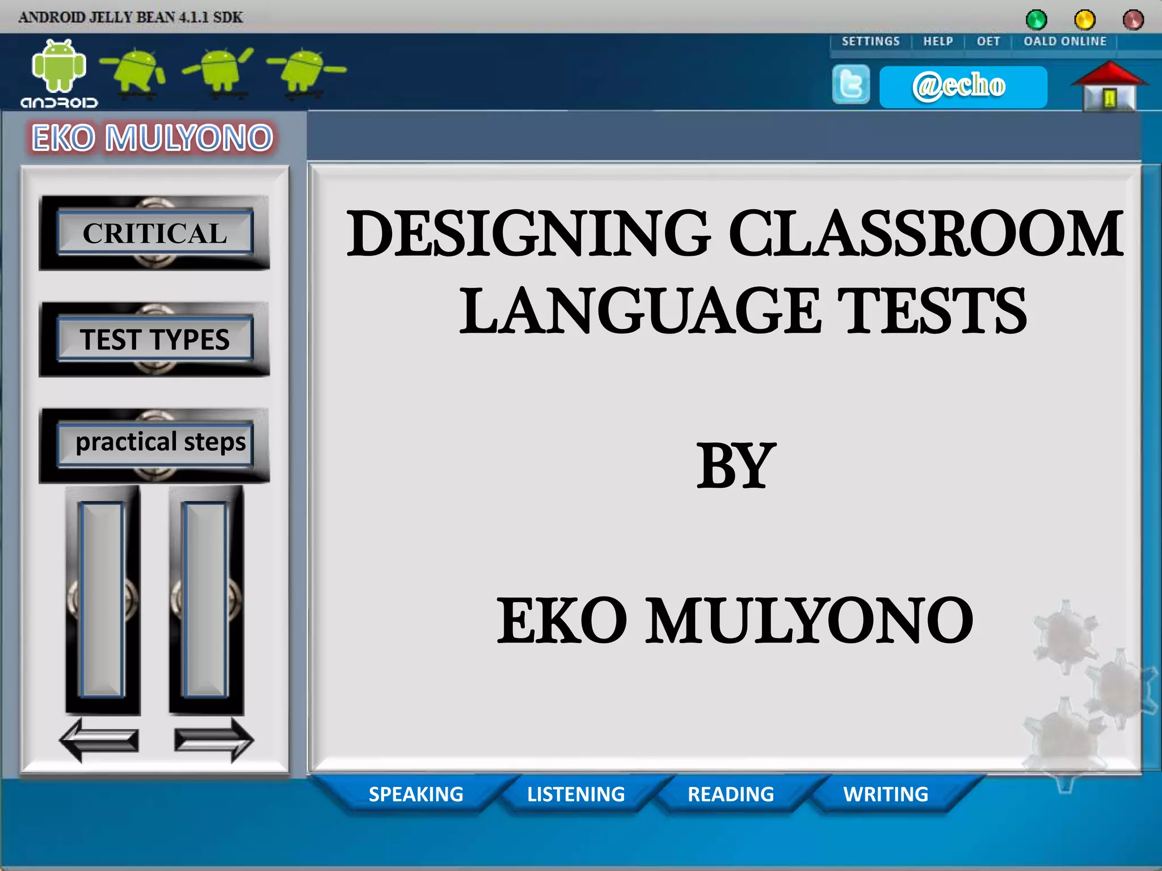The height and width of the screenshot is (871, 1162).
Task: Open the SETTINGS menu
Action: coord(870,41)
